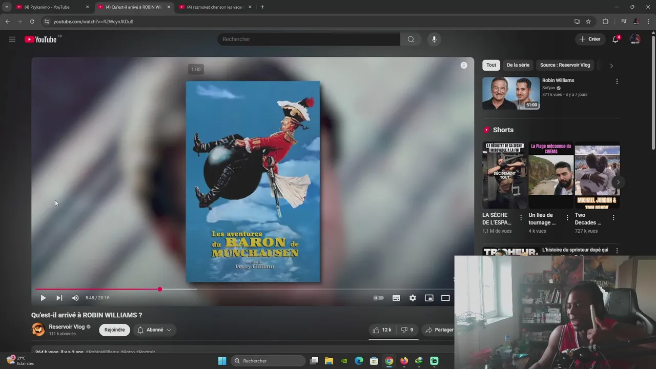Play the paused video
Viewport: 656px width, 369px height.
43,298
